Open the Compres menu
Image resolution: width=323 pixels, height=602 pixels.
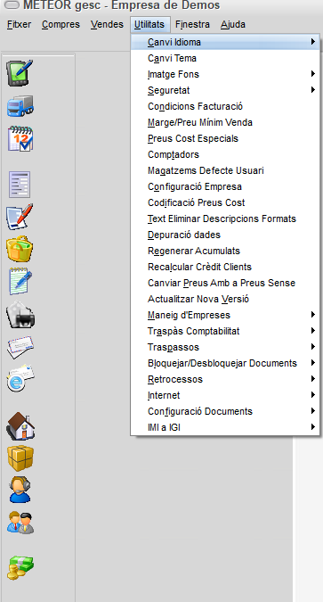click(61, 25)
